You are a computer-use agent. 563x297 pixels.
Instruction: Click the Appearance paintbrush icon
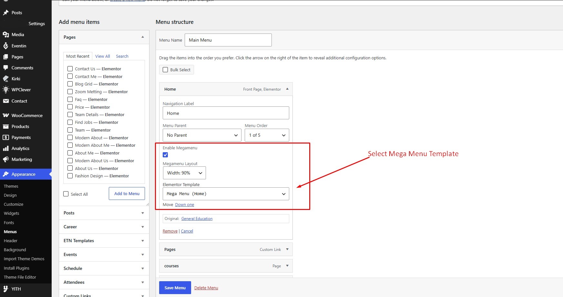coord(6,174)
